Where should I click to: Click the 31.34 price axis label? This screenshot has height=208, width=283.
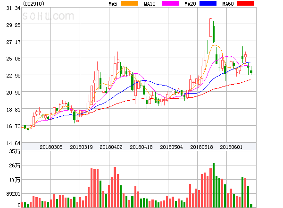(13, 8)
